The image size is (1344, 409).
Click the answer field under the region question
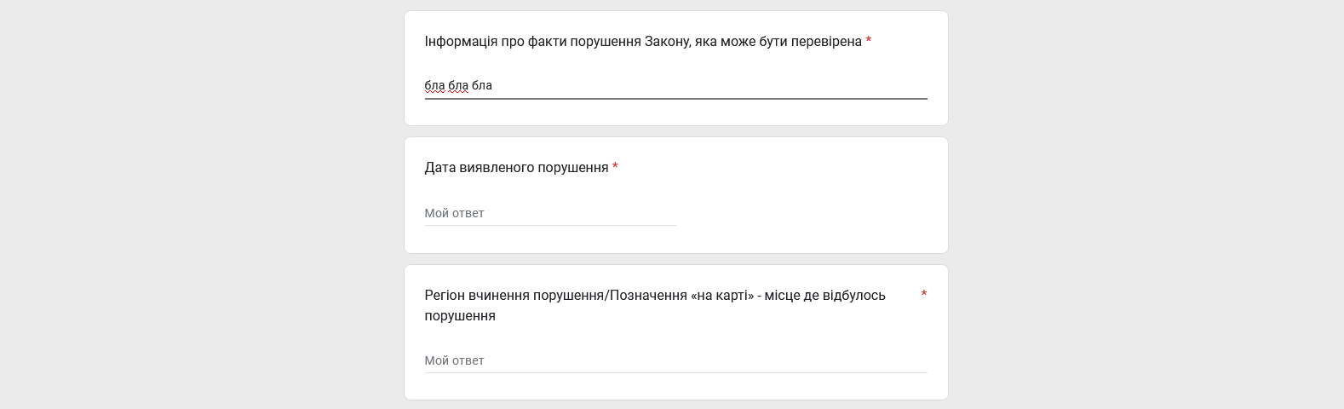click(x=675, y=360)
